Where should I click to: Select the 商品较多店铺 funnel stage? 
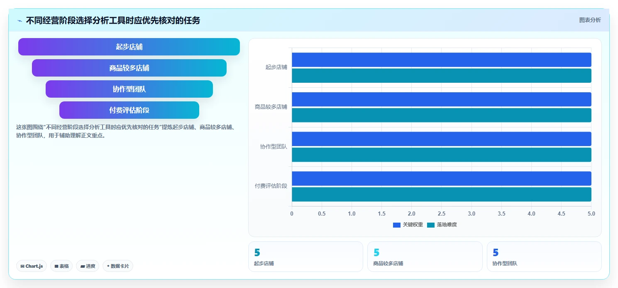[129, 68]
